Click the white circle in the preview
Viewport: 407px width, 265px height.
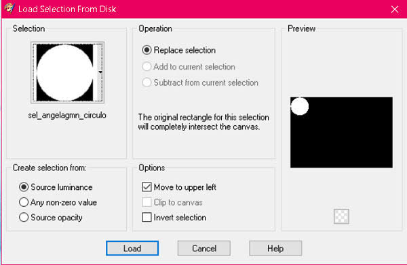pos(300,106)
